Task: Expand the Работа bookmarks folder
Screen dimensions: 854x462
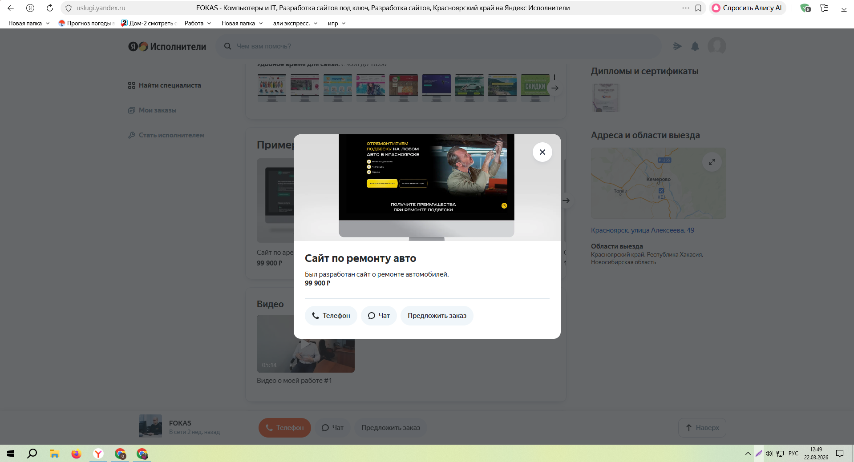Action: click(198, 23)
